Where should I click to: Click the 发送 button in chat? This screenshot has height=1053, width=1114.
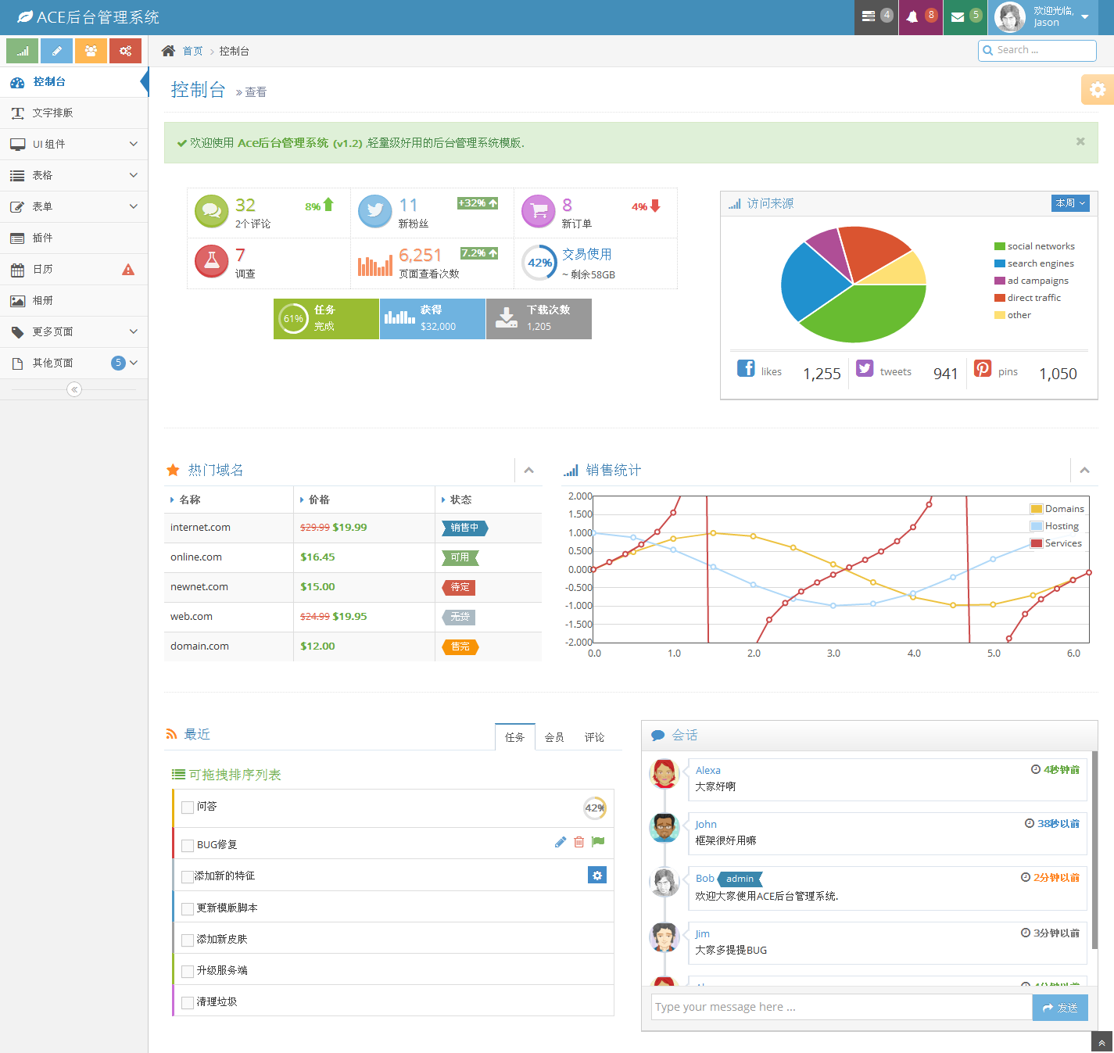tap(1060, 1007)
